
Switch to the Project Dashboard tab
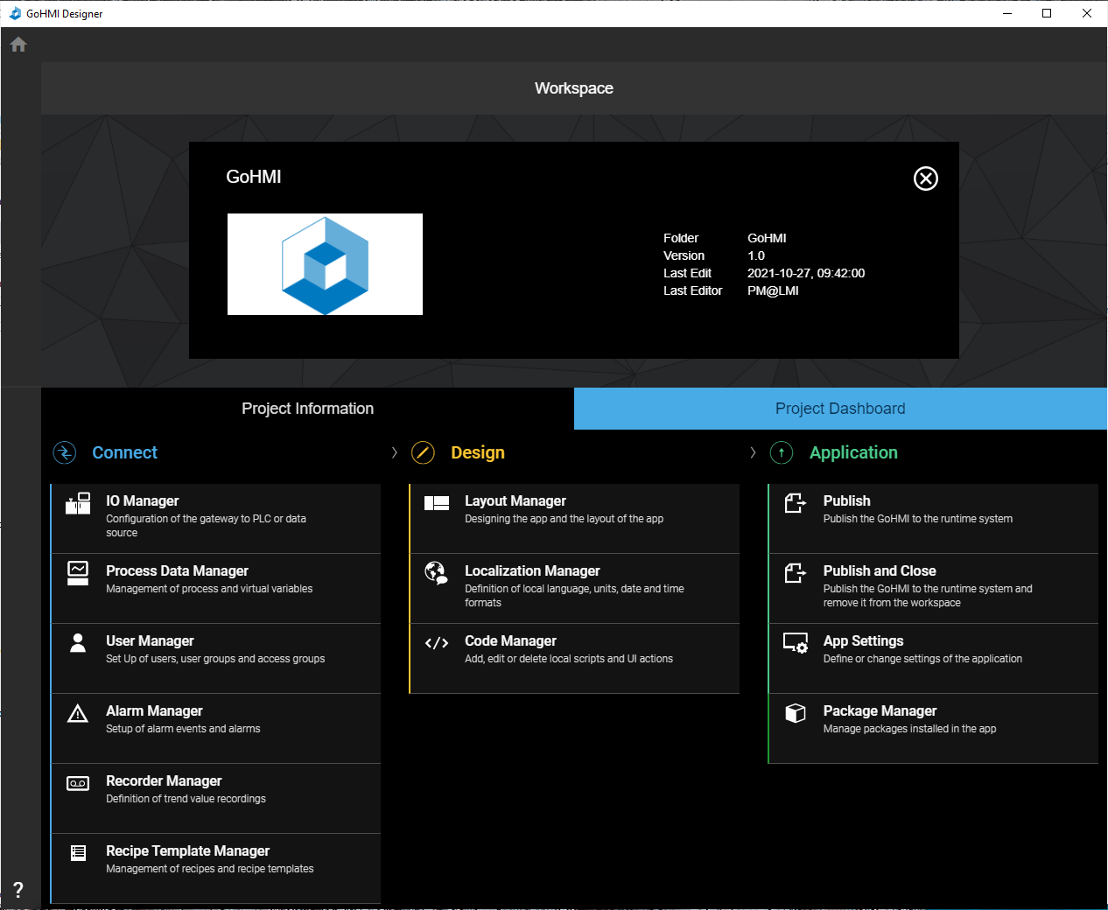(x=839, y=409)
